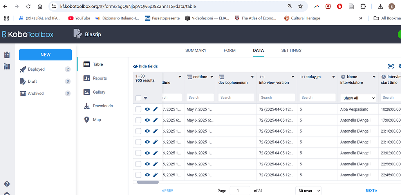Open the Gallery view icon

click(x=87, y=92)
